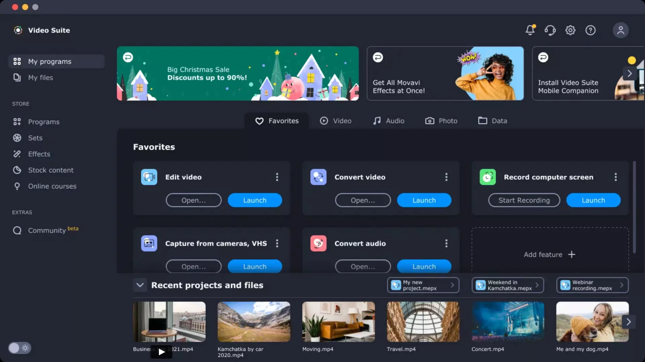Click the Capture from cameras app icon

(149, 243)
